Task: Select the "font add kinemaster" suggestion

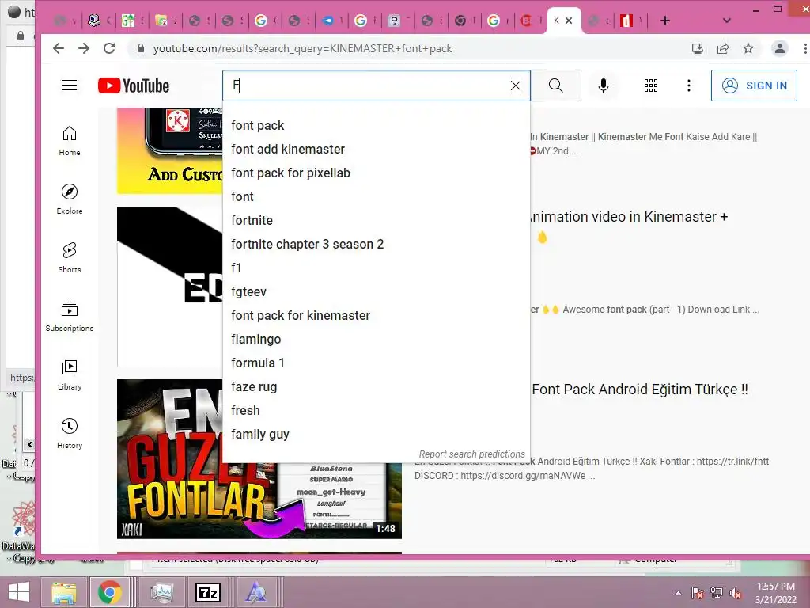Action: [376, 150]
